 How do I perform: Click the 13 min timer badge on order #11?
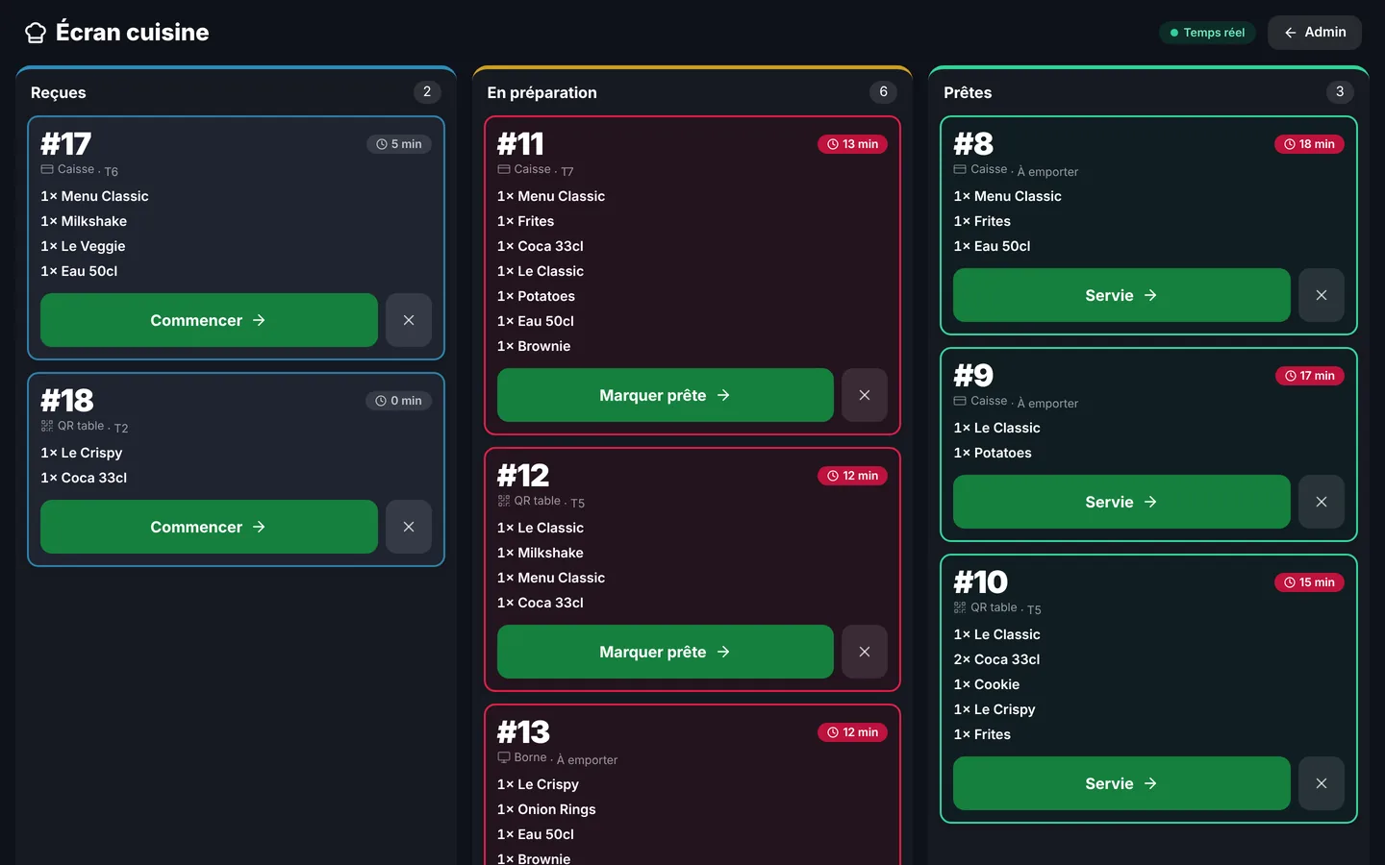(853, 144)
